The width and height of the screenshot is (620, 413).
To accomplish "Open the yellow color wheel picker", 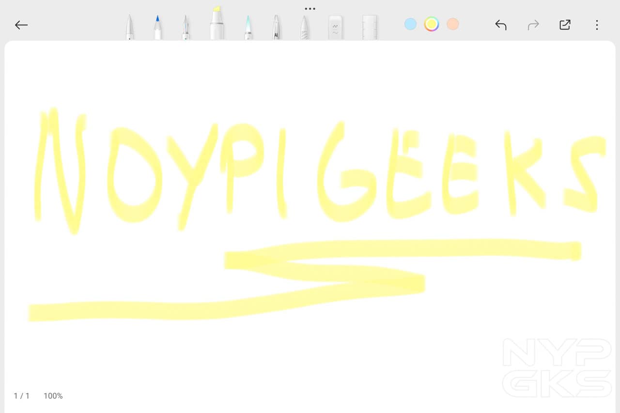I will pos(432,24).
